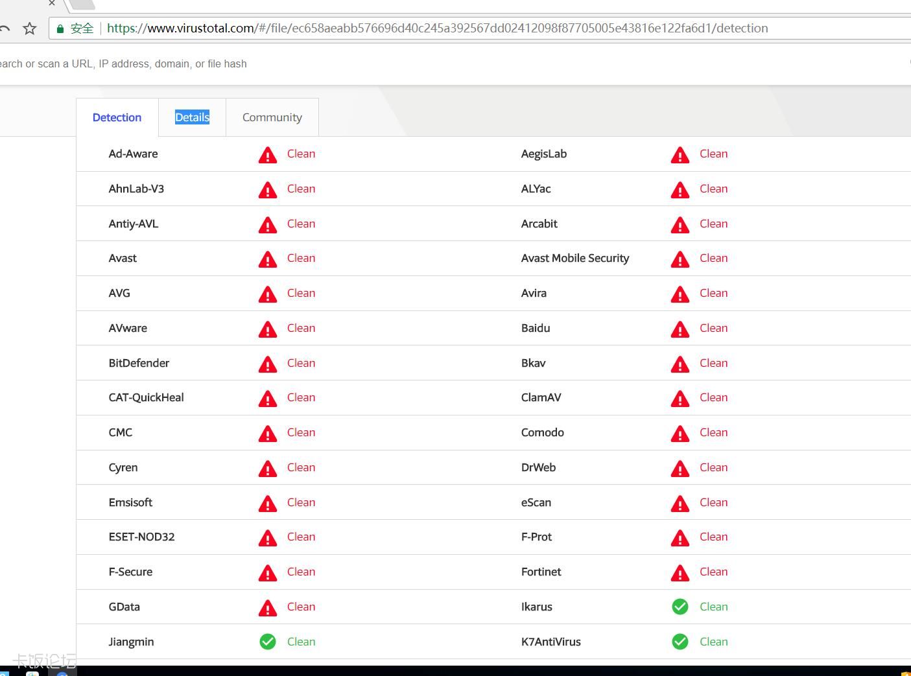Click the green Clean result for K7AntiVirus
This screenshot has height=676, width=911.
point(714,642)
